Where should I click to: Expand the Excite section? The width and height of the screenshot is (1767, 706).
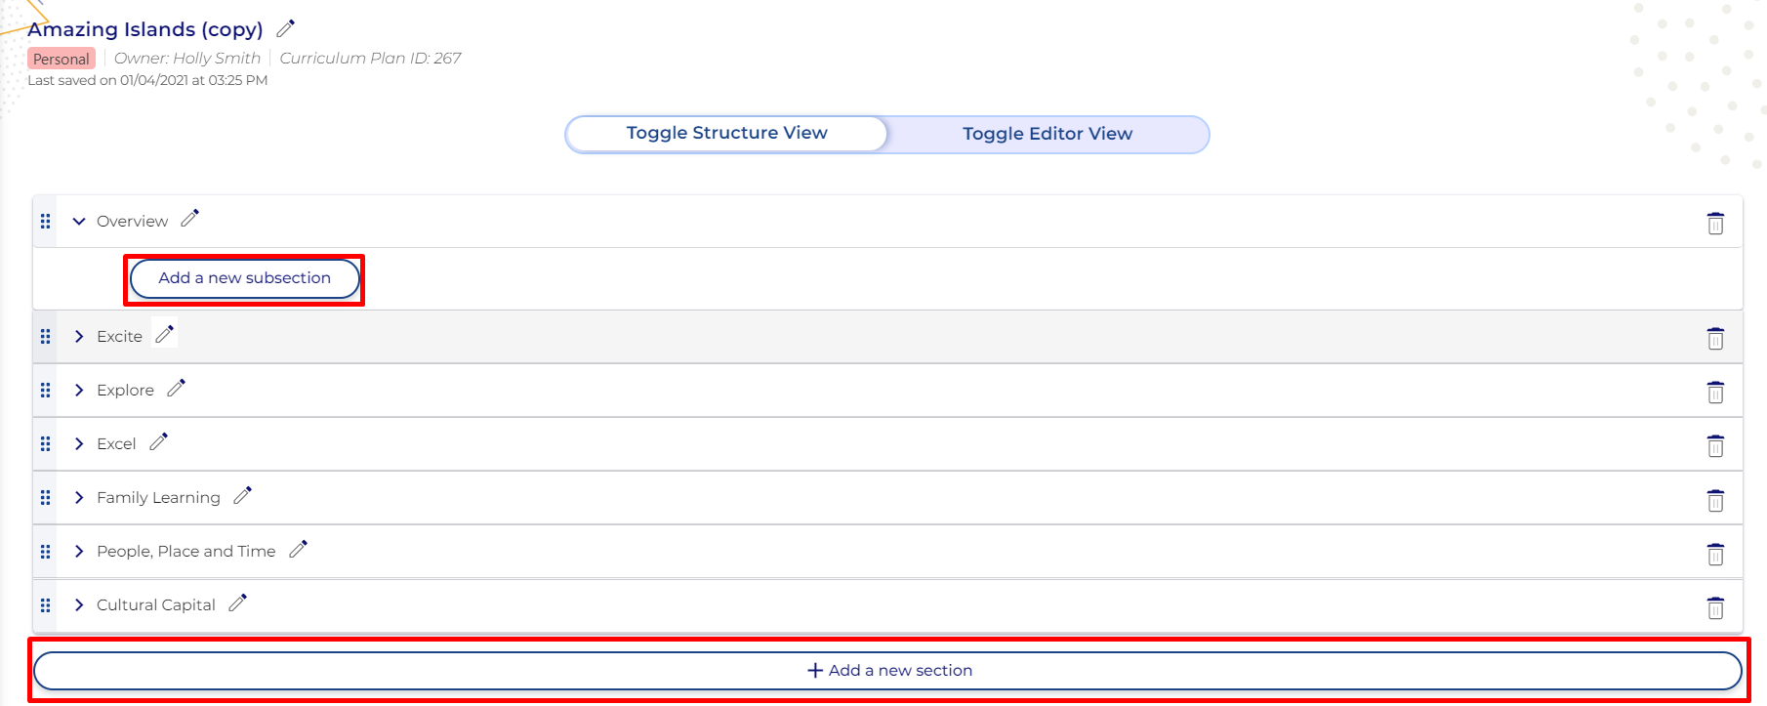pyautogui.click(x=79, y=337)
